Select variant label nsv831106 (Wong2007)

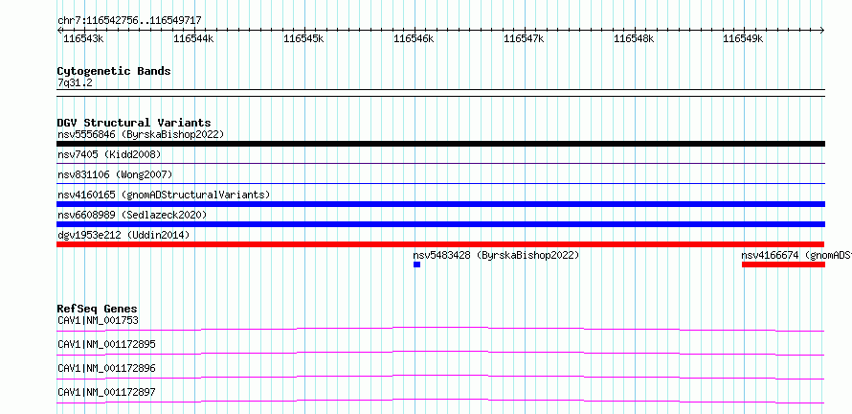coord(115,174)
